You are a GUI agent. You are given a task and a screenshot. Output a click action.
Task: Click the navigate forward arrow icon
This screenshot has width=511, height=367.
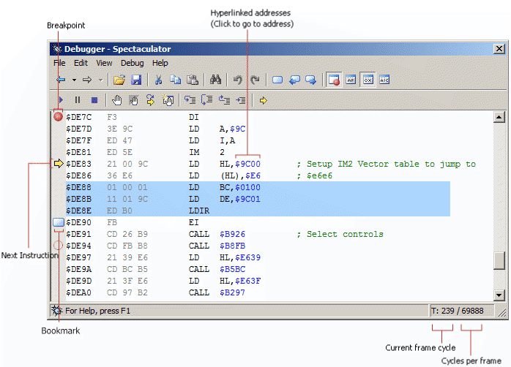[87, 80]
